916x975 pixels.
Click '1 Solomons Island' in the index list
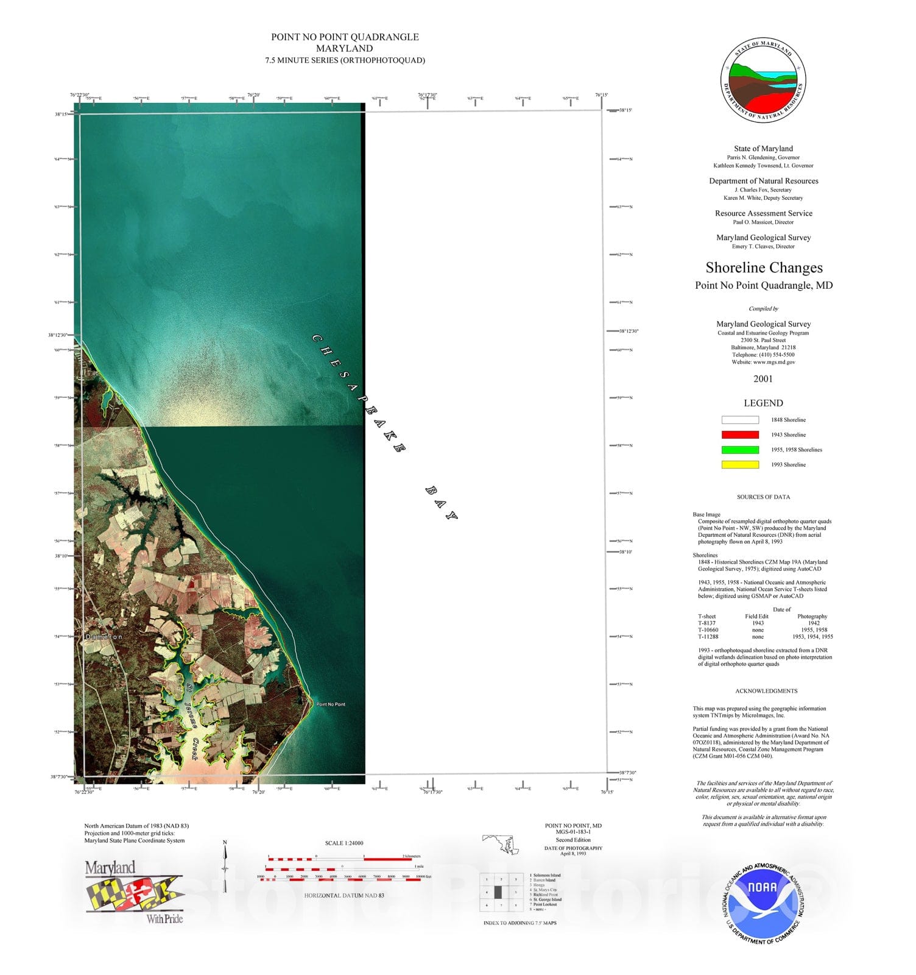click(x=545, y=875)
